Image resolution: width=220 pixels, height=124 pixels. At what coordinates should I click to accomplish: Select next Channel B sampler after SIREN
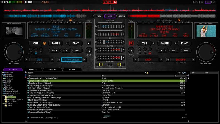(161, 60)
